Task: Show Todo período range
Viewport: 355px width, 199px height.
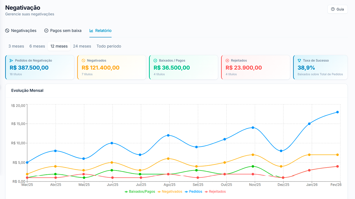Action: click(109, 46)
